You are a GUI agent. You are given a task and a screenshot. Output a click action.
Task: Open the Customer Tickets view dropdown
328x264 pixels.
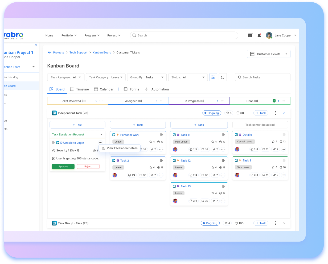pyautogui.click(x=268, y=54)
